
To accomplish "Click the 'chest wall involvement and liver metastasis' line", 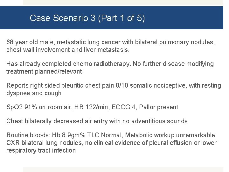I will tap(68, 50).
